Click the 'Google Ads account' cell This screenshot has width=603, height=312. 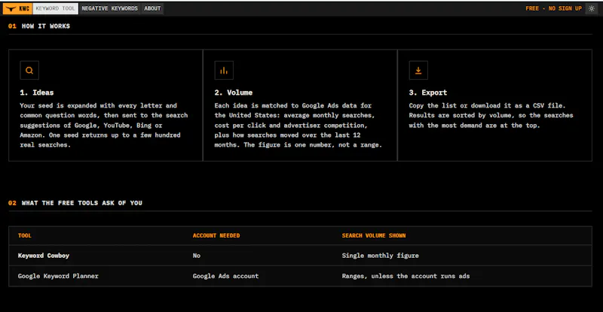tap(225, 276)
